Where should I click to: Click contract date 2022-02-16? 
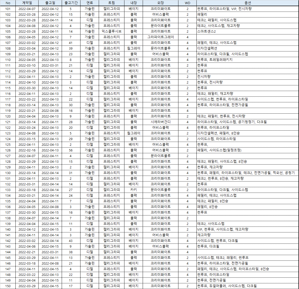[x=27, y=150]
